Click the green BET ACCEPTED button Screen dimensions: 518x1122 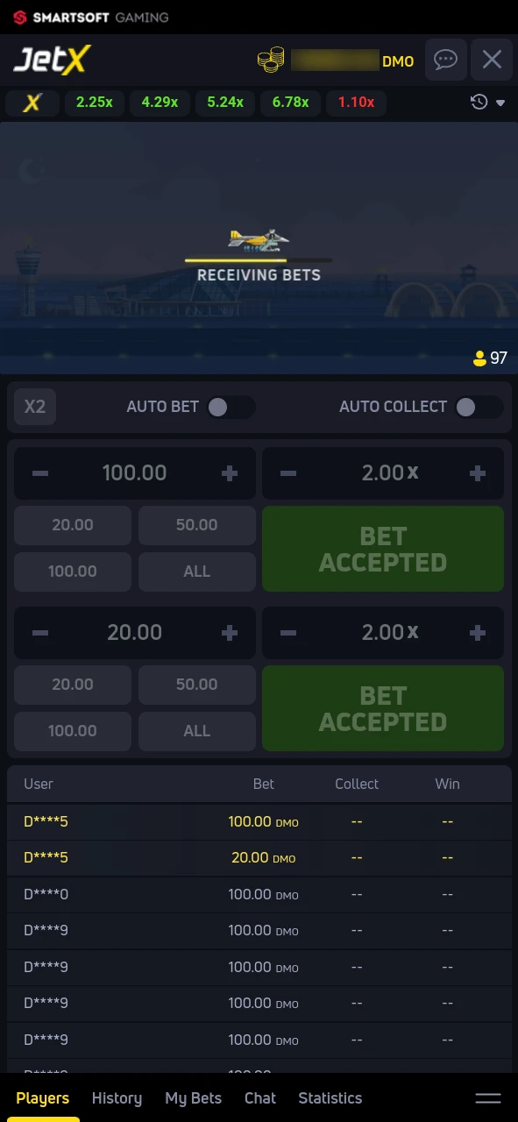[x=382, y=549]
